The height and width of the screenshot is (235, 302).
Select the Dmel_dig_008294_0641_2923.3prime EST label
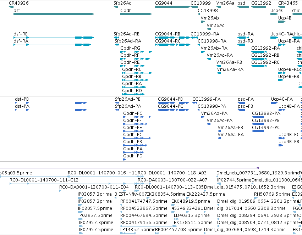[258, 216]
